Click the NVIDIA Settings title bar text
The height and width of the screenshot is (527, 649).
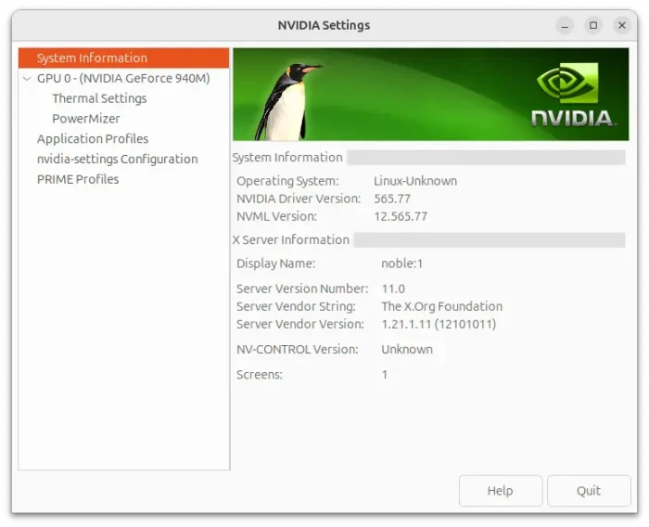pos(324,25)
